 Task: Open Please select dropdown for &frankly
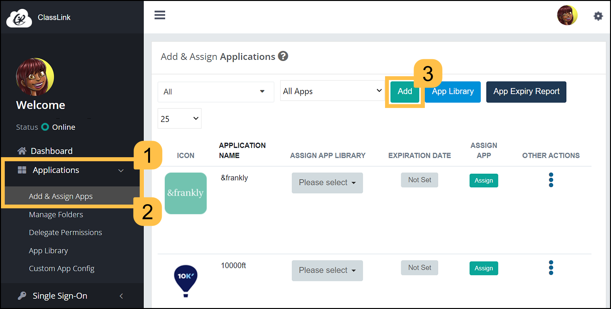tap(327, 183)
